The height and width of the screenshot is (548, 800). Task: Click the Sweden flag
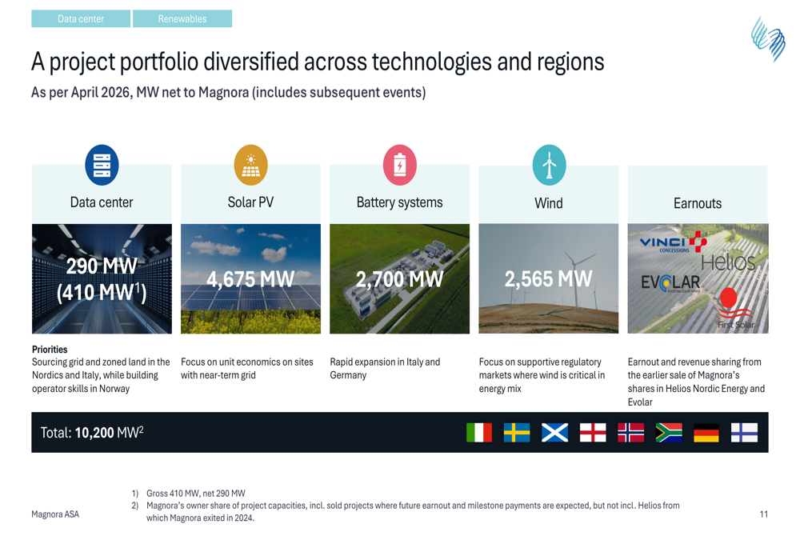(x=517, y=432)
